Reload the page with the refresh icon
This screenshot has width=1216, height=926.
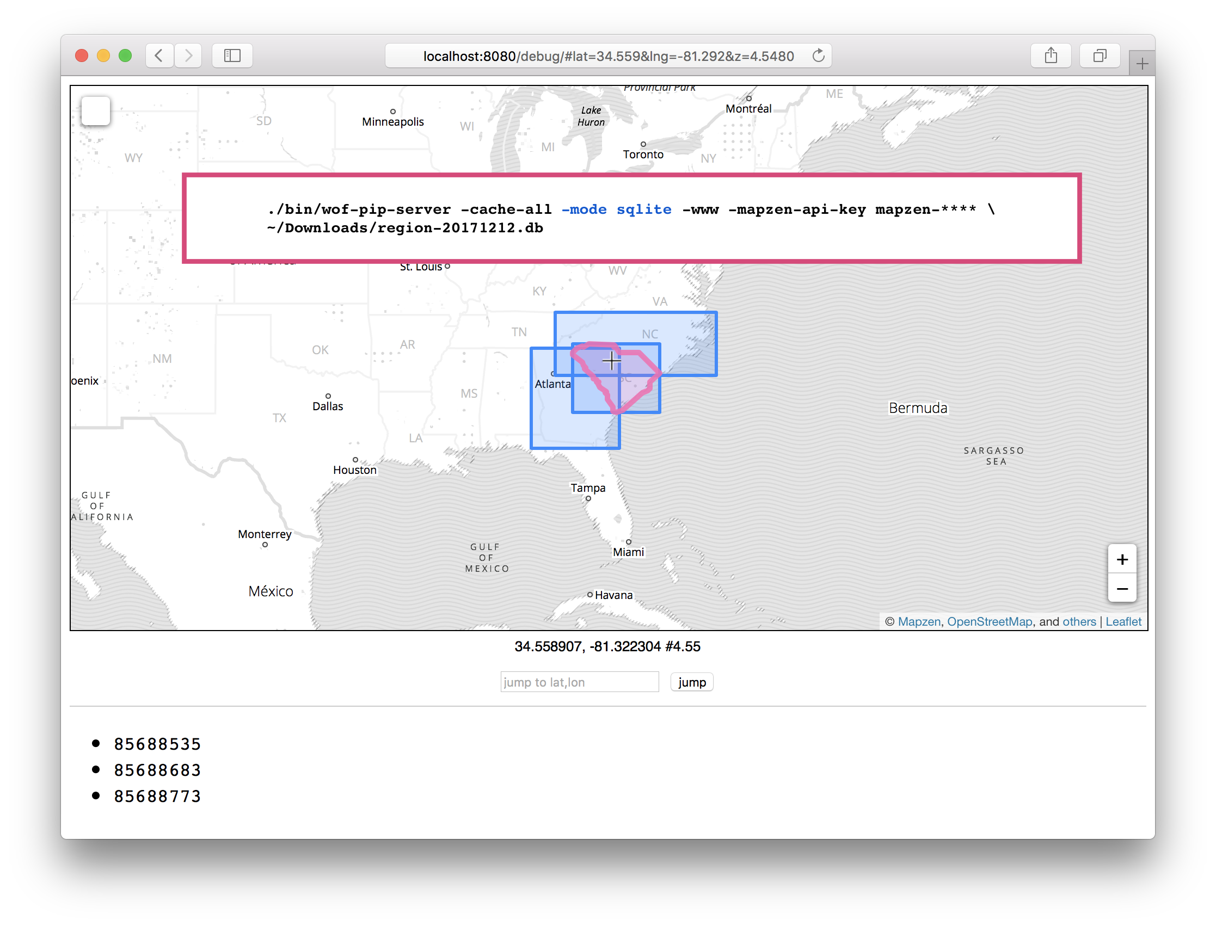coord(819,55)
